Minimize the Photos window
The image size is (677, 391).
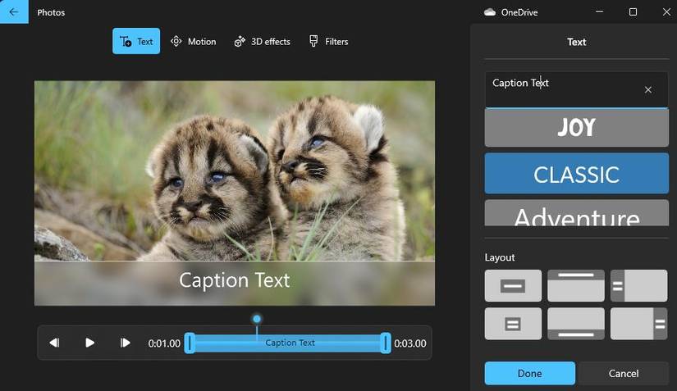click(599, 11)
